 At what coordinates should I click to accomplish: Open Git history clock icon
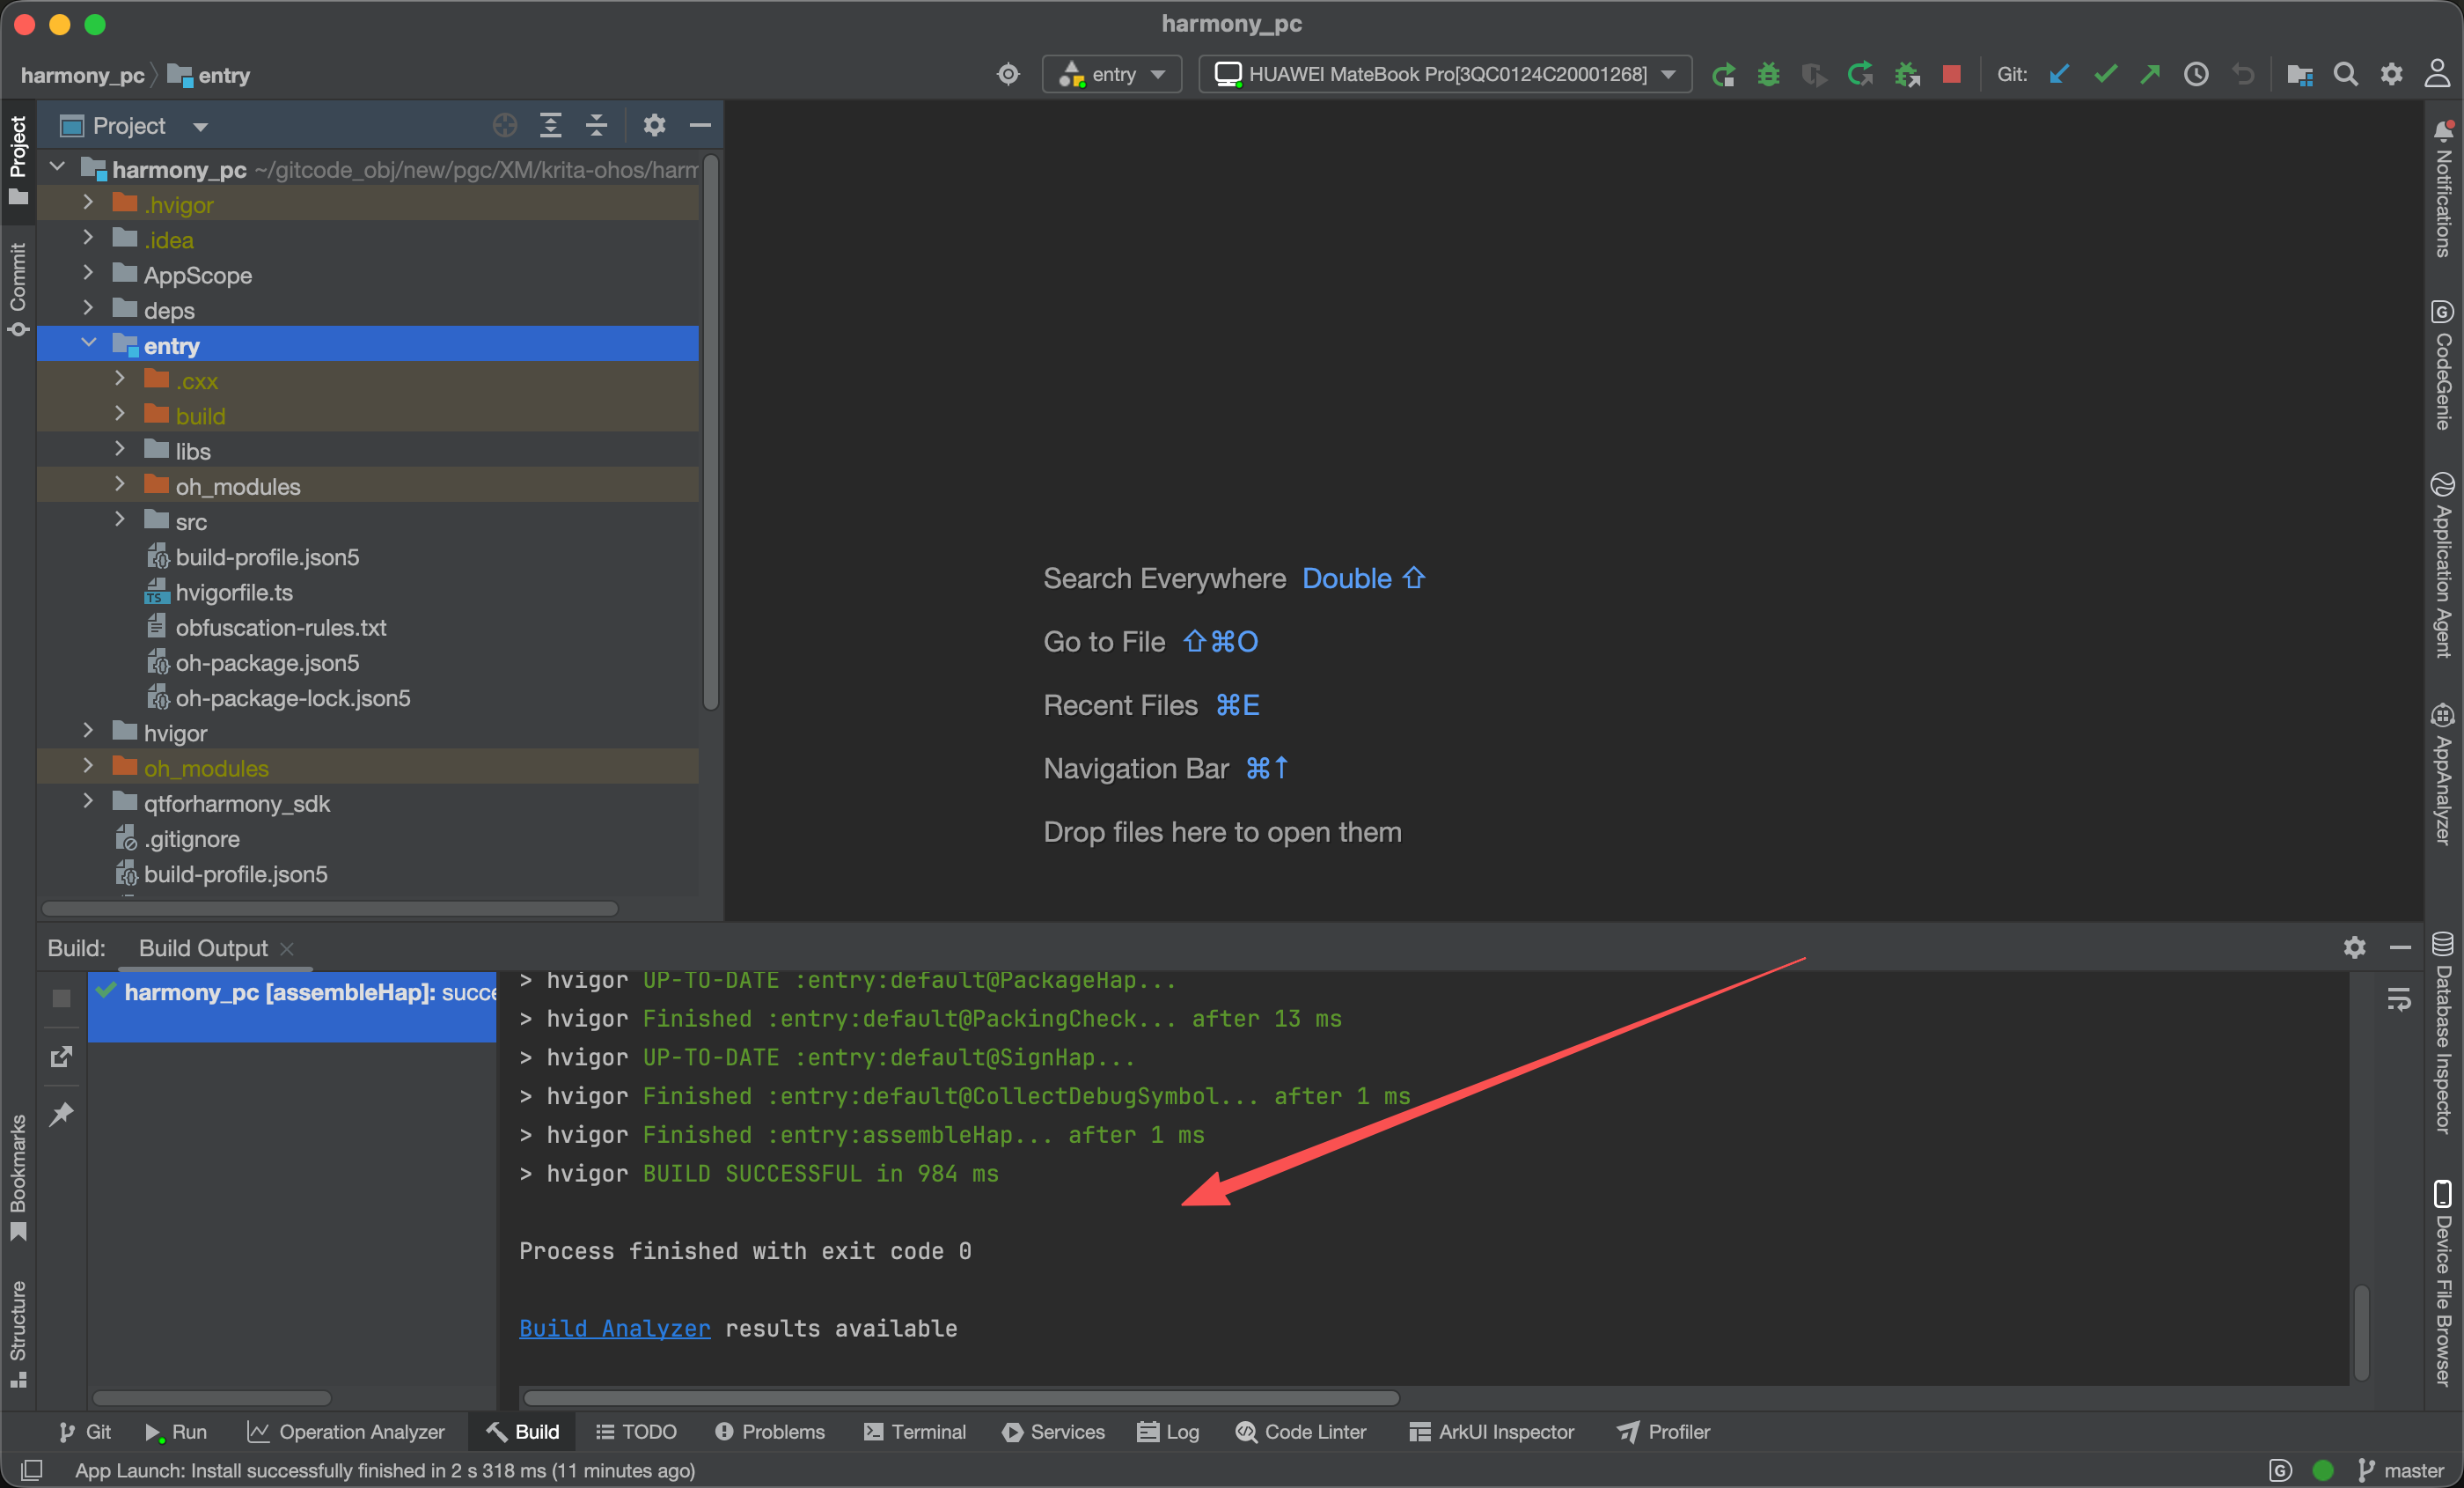pyautogui.click(x=2196, y=74)
